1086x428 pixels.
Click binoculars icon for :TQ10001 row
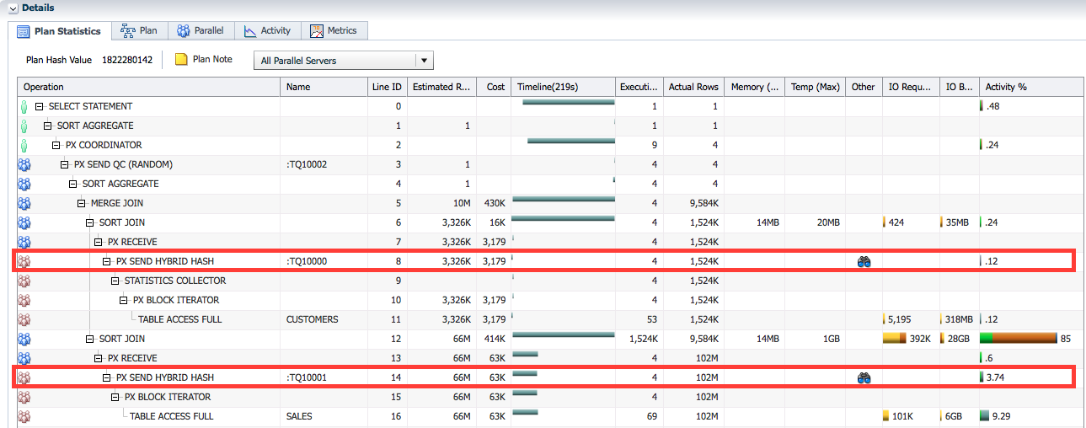click(863, 378)
